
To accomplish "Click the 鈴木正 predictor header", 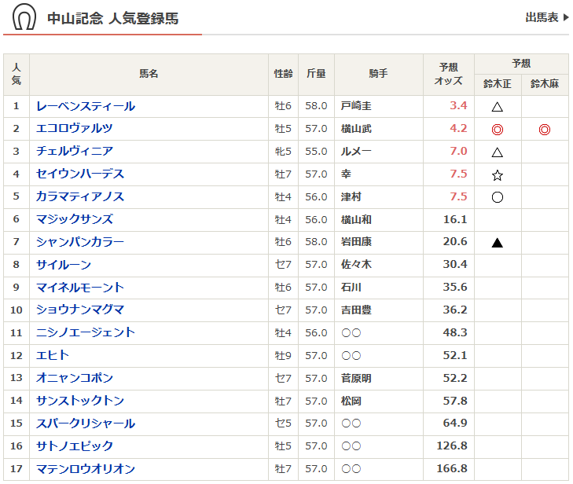I will point(497,84).
